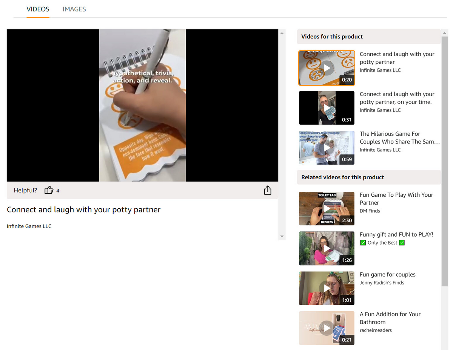Click 'A Fun Addition for Your Bathroom' title

tap(390, 318)
